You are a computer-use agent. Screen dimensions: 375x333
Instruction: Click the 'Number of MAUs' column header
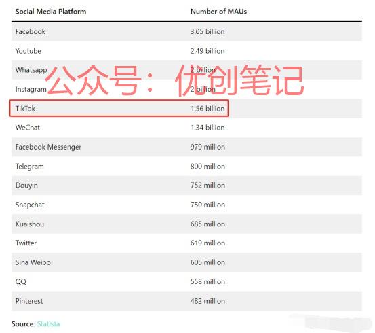pos(218,12)
